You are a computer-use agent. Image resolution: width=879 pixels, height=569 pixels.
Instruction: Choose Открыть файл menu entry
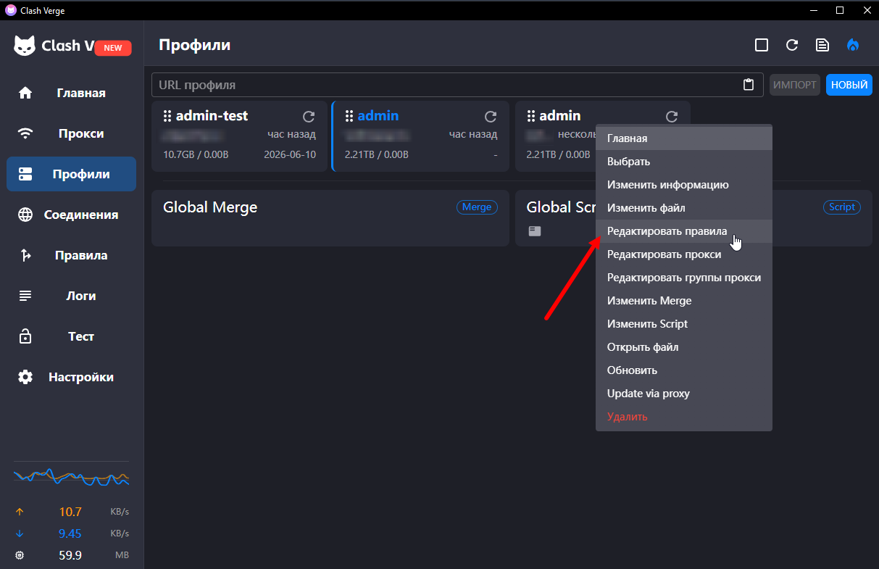point(684,347)
